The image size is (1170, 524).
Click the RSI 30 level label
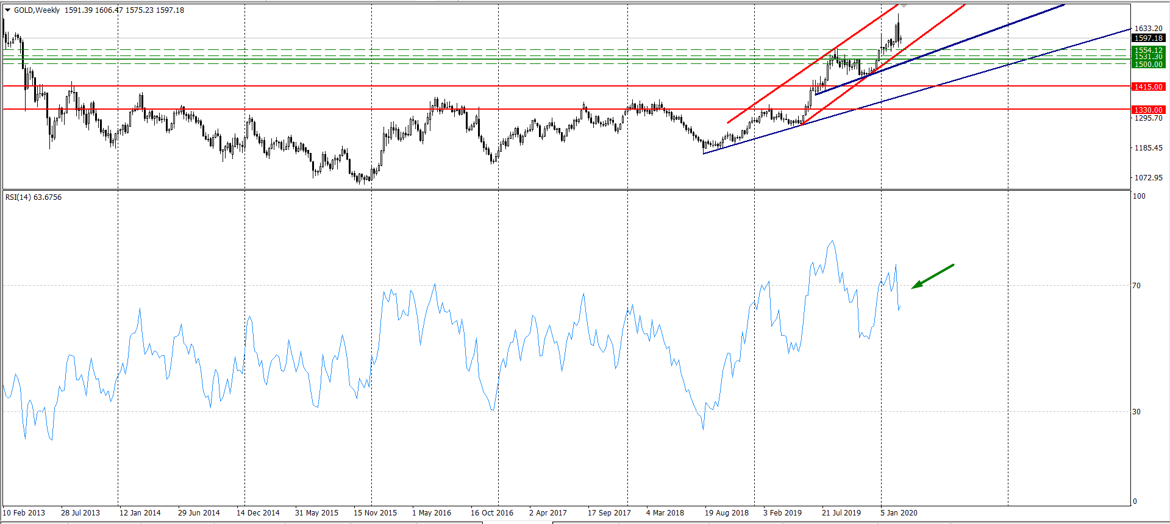click(1136, 412)
